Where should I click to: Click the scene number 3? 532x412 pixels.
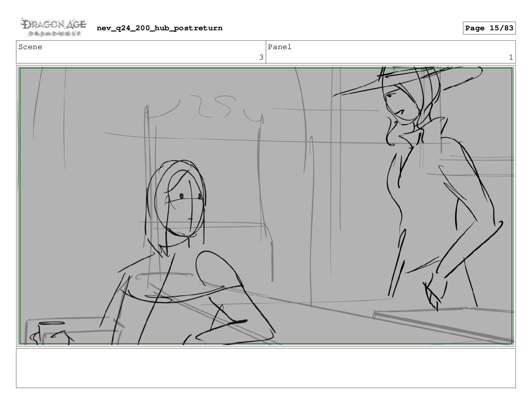click(x=261, y=58)
